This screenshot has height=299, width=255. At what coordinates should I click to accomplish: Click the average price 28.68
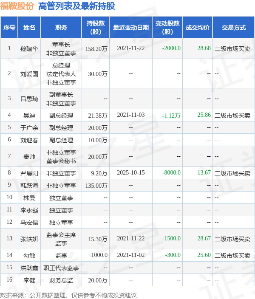204,48
